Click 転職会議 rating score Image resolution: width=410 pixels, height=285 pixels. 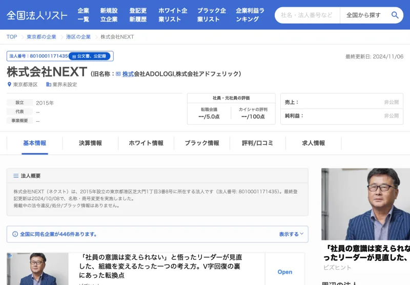[x=209, y=117]
